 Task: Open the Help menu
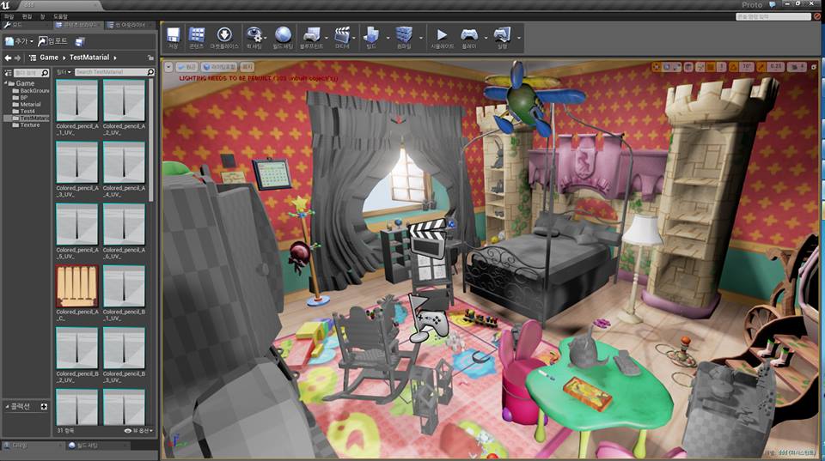click(60, 17)
